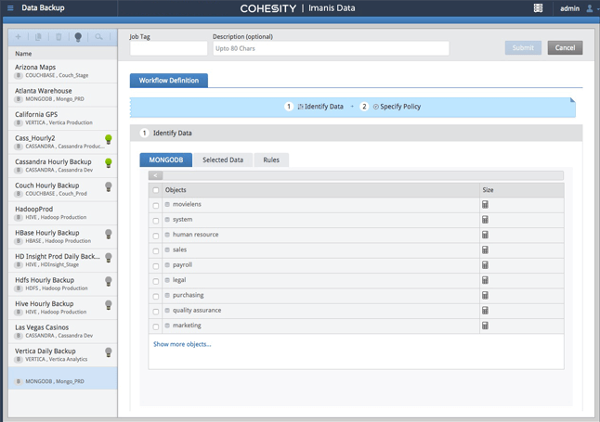Switch to the Selected Data tab

pyautogui.click(x=223, y=160)
